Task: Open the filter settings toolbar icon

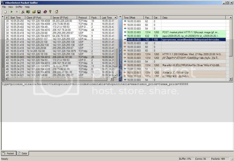Action: tap(23, 12)
